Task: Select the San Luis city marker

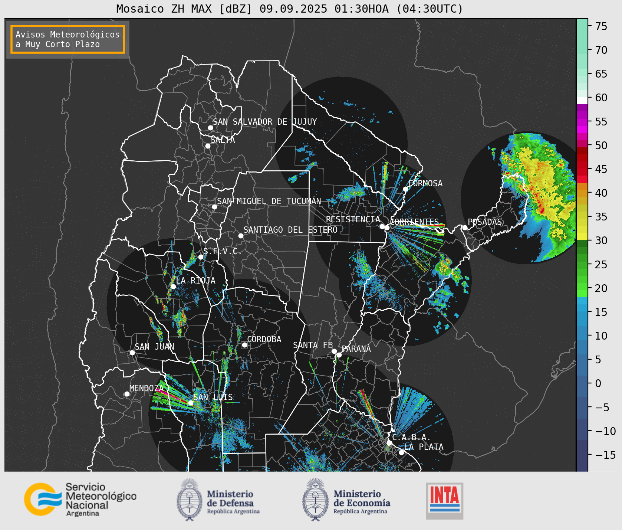Action: 191,403
